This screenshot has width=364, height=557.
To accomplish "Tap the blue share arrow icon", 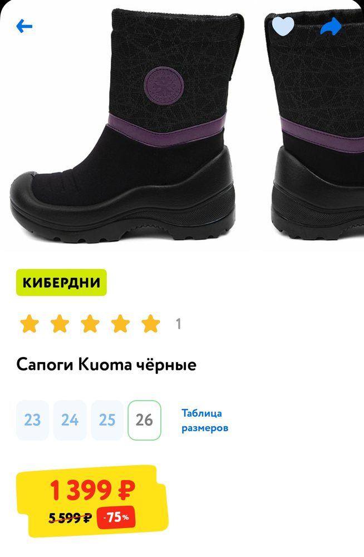I will point(331,26).
